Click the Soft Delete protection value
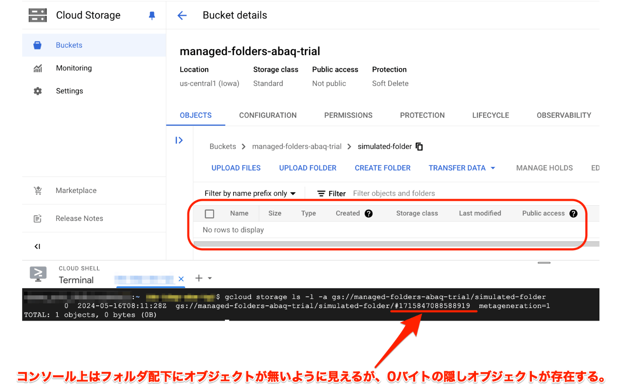This screenshot has width=631, height=386. pyautogui.click(x=390, y=83)
